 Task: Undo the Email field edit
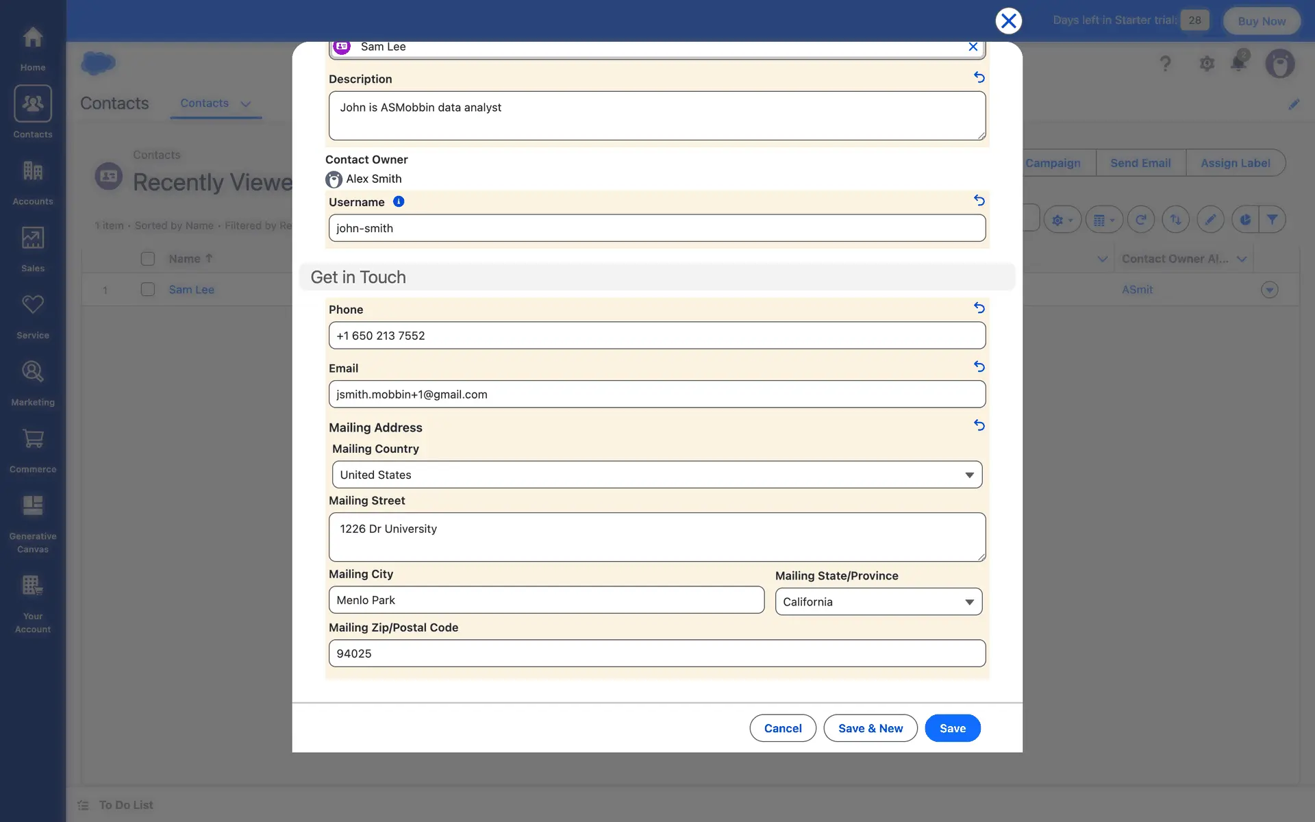tap(979, 366)
